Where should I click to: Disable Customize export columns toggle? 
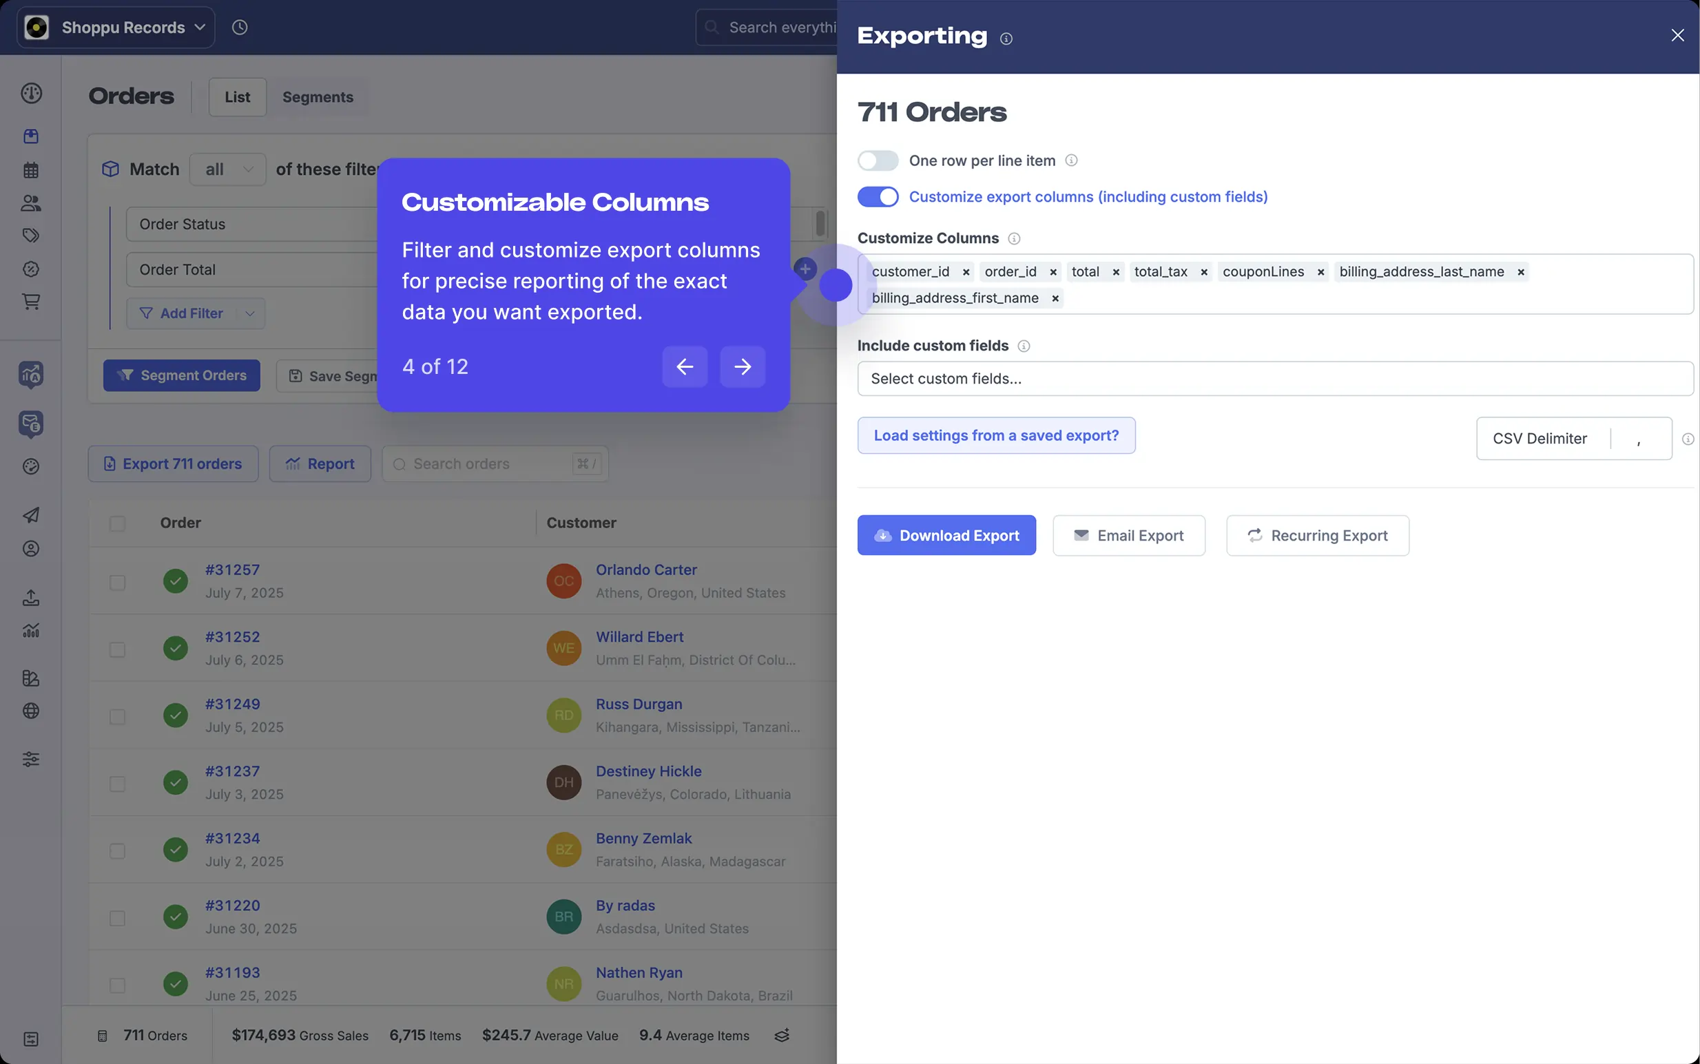pos(878,197)
